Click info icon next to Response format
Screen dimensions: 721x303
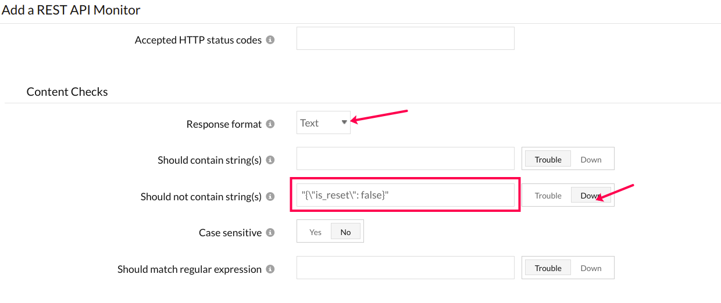click(270, 124)
